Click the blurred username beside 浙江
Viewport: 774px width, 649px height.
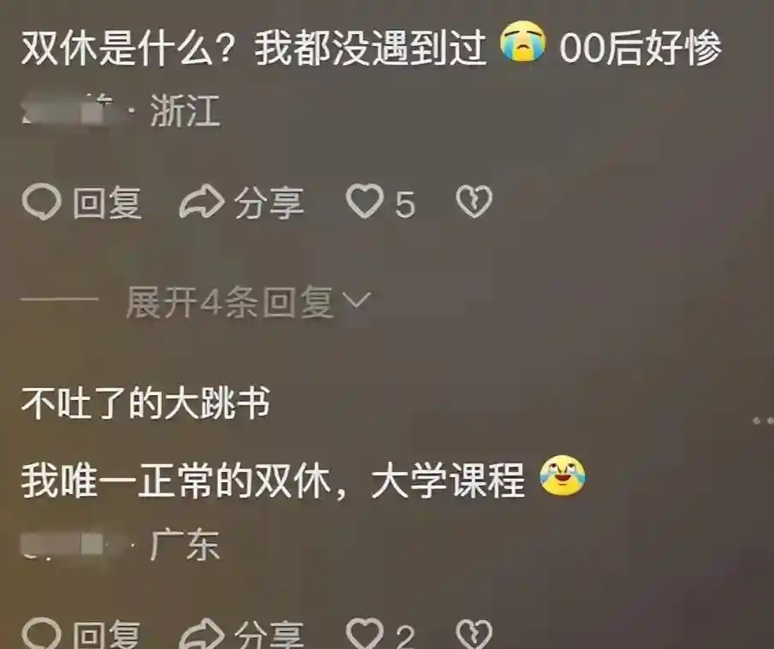click(68, 109)
